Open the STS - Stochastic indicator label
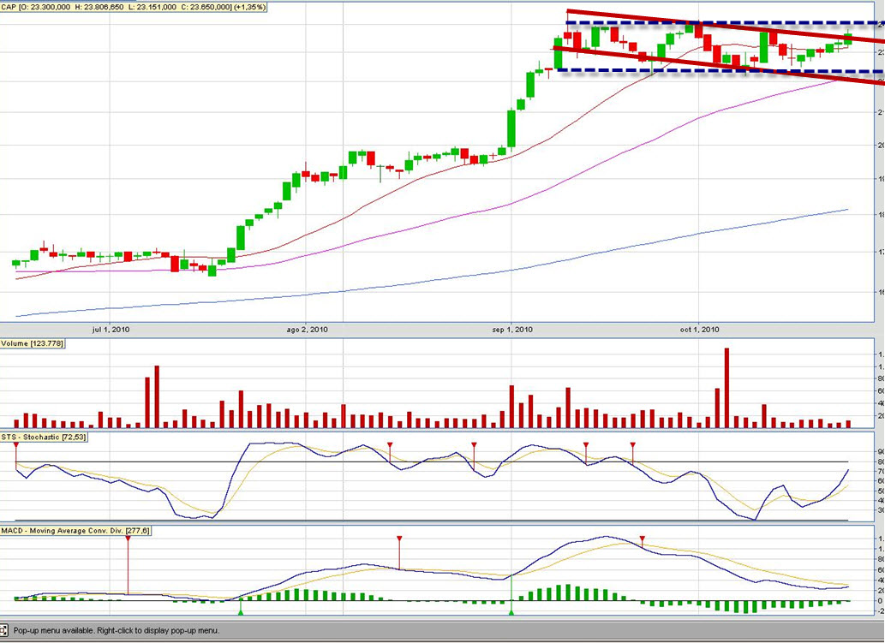Viewport: 885px width, 643px height. coord(44,438)
